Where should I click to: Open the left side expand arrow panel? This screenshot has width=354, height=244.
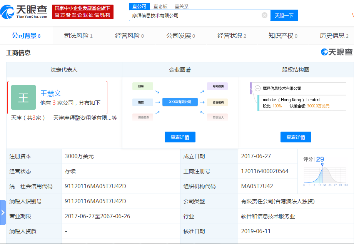tap(3, 212)
